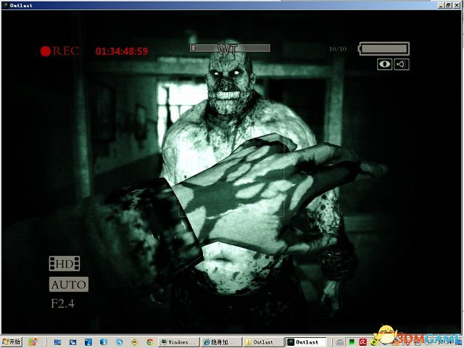The height and width of the screenshot is (348, 464).
Task: Click the night vision eye icon
Action: [384, 65]
